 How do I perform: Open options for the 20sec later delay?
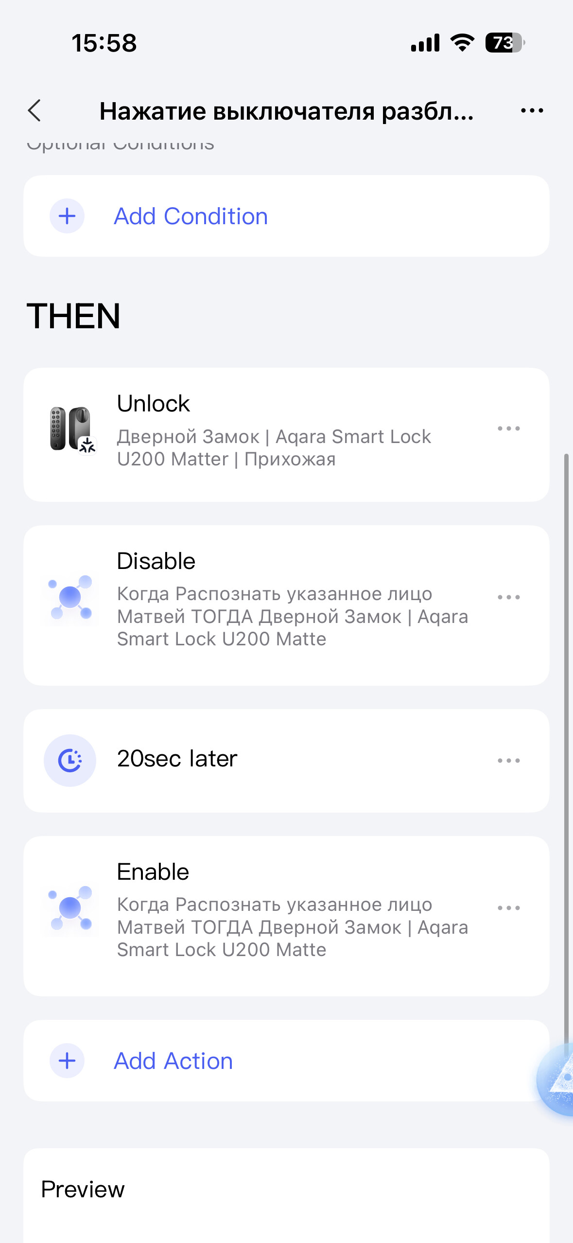coord(508,761)
